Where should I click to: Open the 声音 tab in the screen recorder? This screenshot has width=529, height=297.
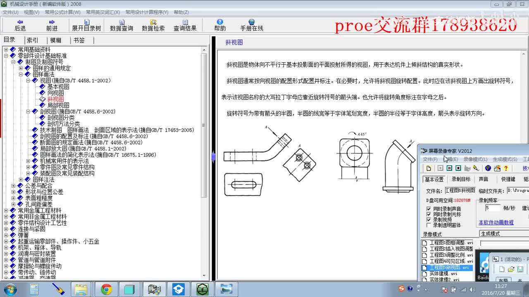point(484,179)
